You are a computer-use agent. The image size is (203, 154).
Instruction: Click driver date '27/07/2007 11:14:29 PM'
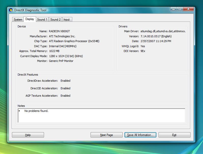(156, 41)
